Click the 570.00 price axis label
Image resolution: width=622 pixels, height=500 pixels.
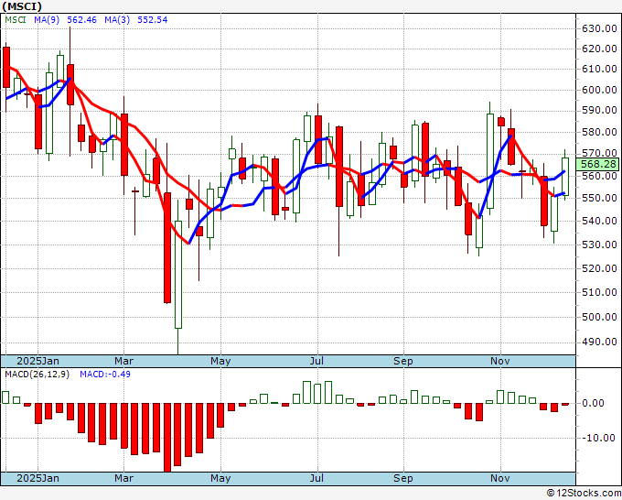click(599, 153)
